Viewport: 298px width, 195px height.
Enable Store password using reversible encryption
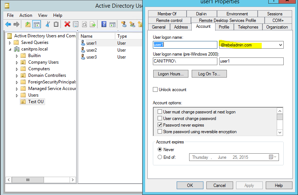click(x=160, y=131)
